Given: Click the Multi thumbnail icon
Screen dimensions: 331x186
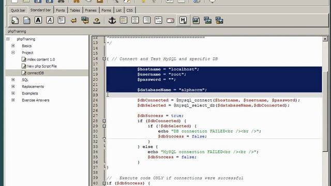Looking at the screenshot, I should click(x=219, y=21).
